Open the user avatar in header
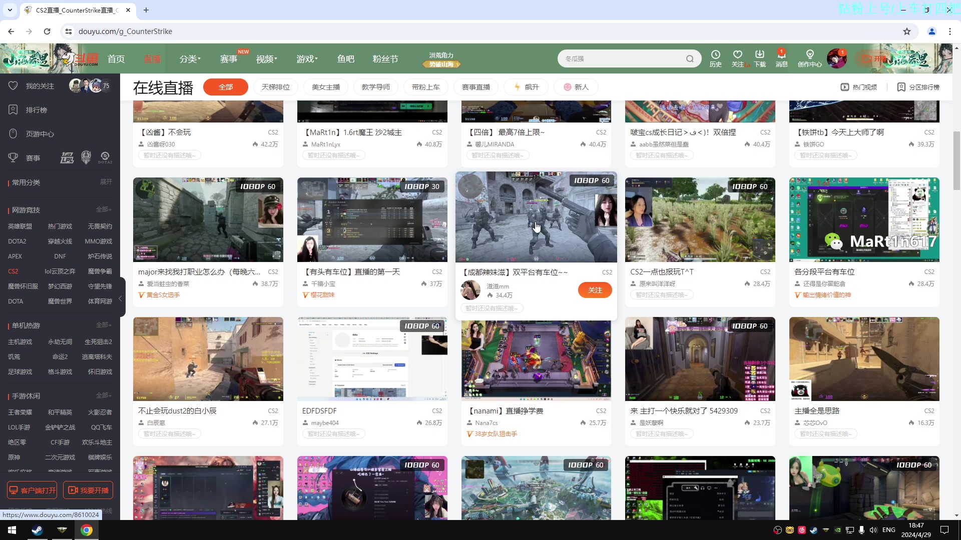The width and height of the screenshot is (961, 540). pos(836,58)
